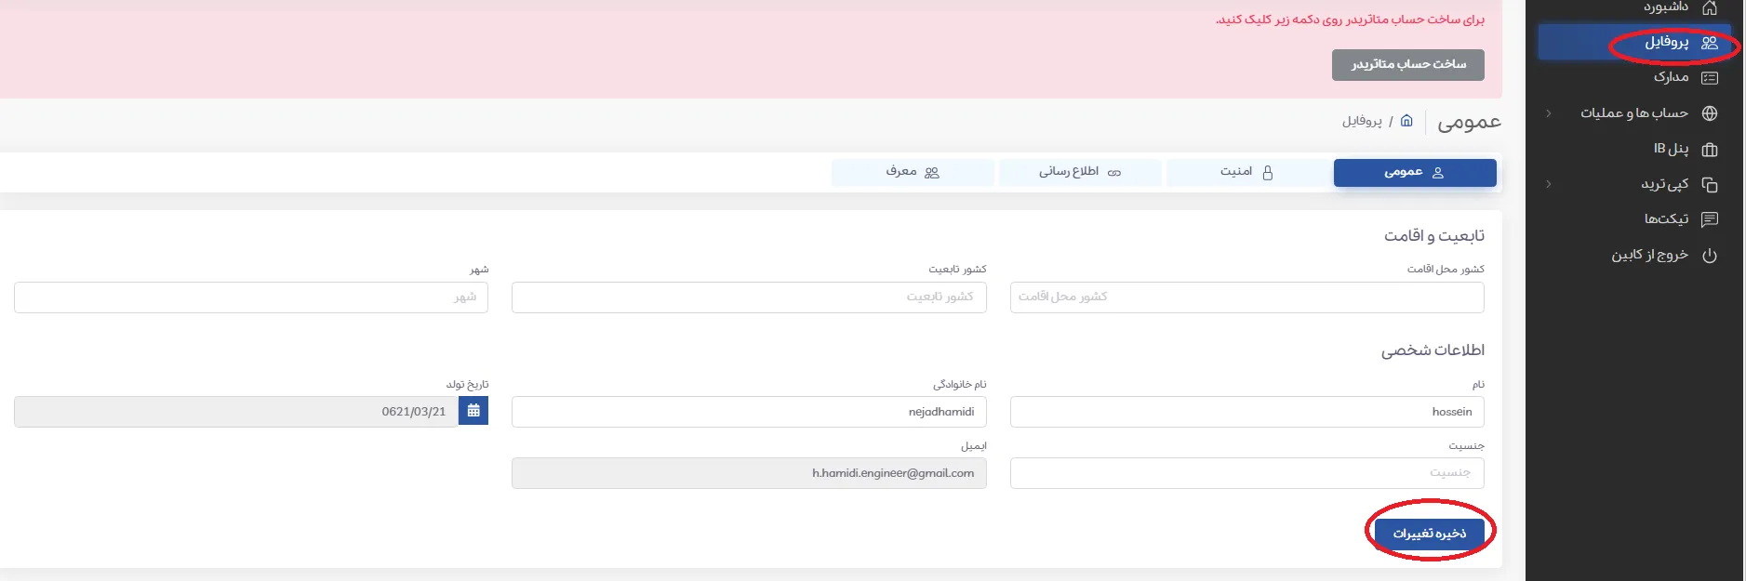Click the globe icon for accounts and operations
The image size is (1746, 581).
pyautogui.click(x=1709, y=113)
